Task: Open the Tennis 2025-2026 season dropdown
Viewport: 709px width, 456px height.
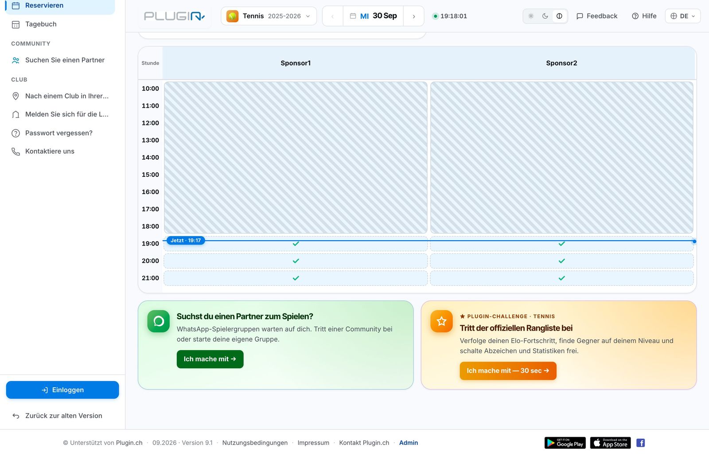Action: (269, 16)
